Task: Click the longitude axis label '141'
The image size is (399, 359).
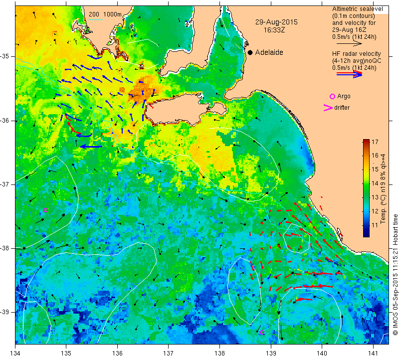Action: 373,353
